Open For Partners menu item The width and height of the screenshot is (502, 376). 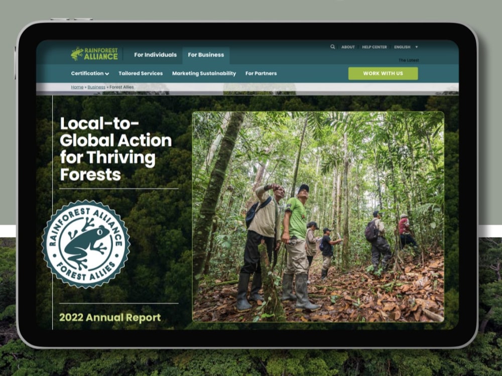tap(261, 73)
